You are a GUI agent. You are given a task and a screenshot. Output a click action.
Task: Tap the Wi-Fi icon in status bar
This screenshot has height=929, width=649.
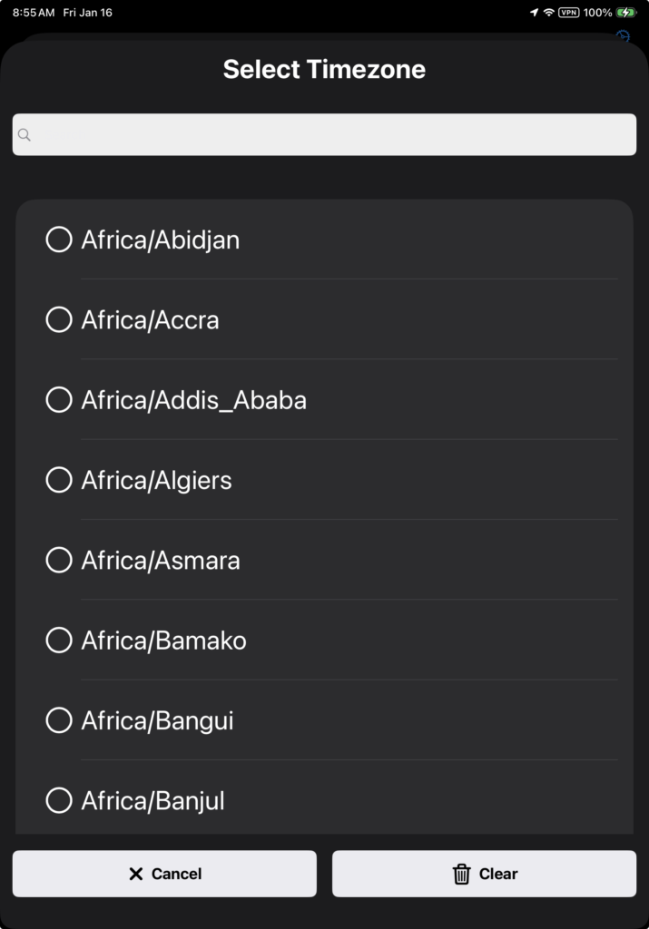click(x=548, y=13)
